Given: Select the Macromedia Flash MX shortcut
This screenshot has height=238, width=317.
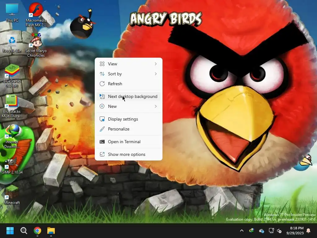Looking at the screenshot, I should (36, 15).
